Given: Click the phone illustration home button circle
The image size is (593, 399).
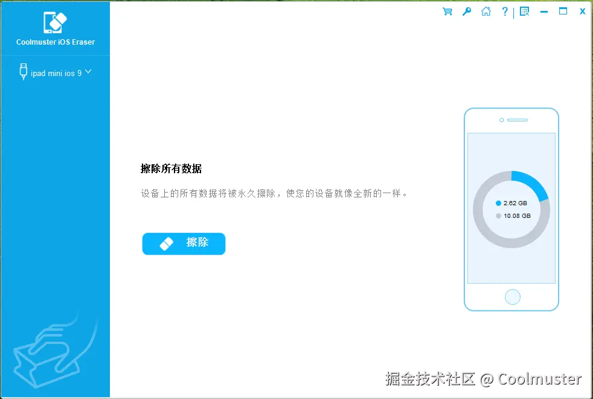Looking at the screenshot, I should pos(512,296).
